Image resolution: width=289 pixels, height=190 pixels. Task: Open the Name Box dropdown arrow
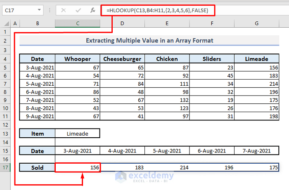39,10
